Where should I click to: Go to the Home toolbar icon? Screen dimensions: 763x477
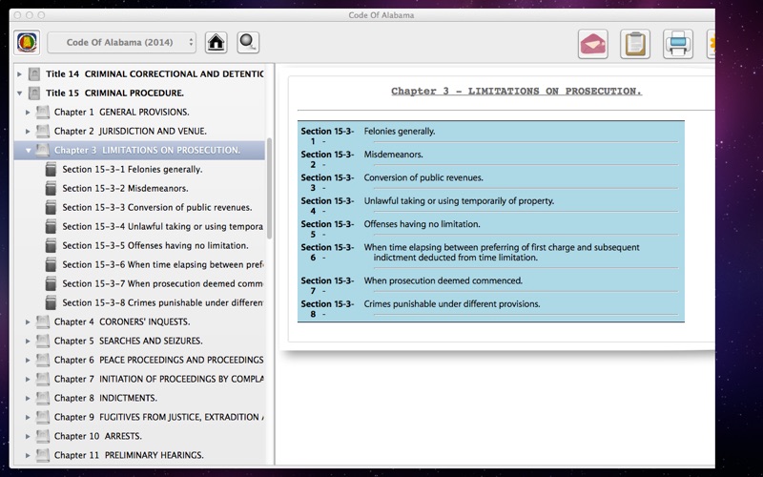217,42
